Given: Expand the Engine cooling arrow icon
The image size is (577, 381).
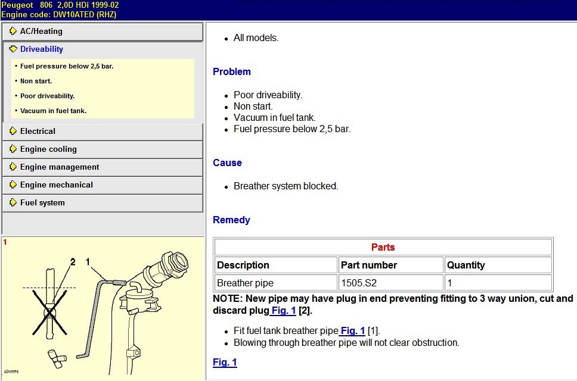Looking at the screenshot, I should pos(13,149).
